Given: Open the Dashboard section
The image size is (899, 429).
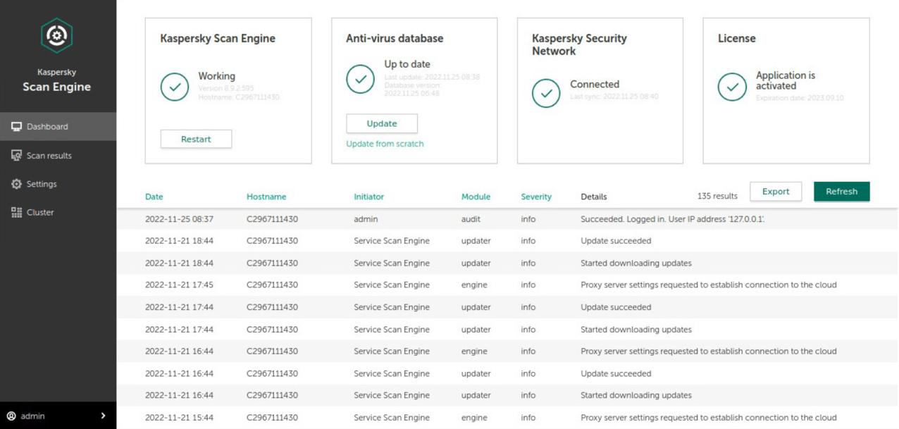Looking at the screenshot, I should 58,127.
